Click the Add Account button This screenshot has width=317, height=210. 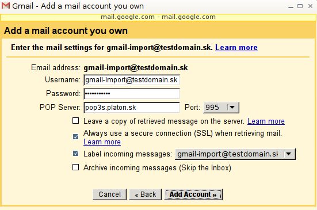[x=193, y=194]
